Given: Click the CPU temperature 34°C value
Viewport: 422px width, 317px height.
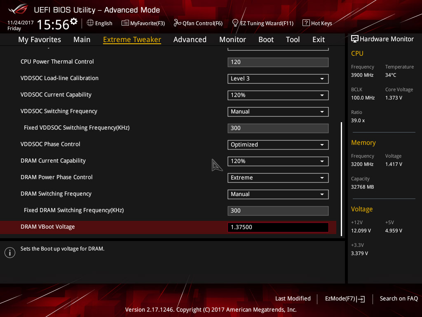Looking at the screenshot, I should pyautogui.click(x=391, y=75).
